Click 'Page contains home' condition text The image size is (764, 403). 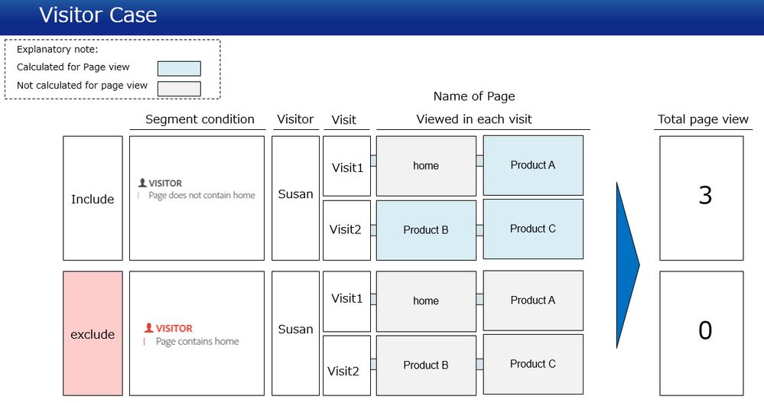197,342
